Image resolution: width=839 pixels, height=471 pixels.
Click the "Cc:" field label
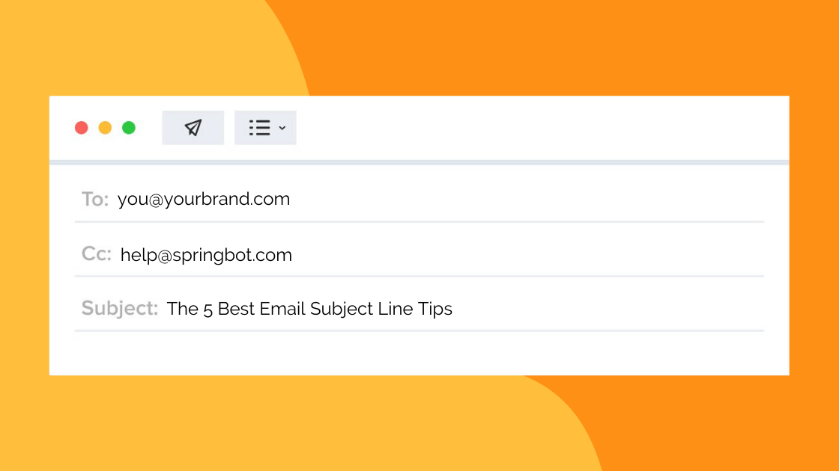click(x=97, y=254)
